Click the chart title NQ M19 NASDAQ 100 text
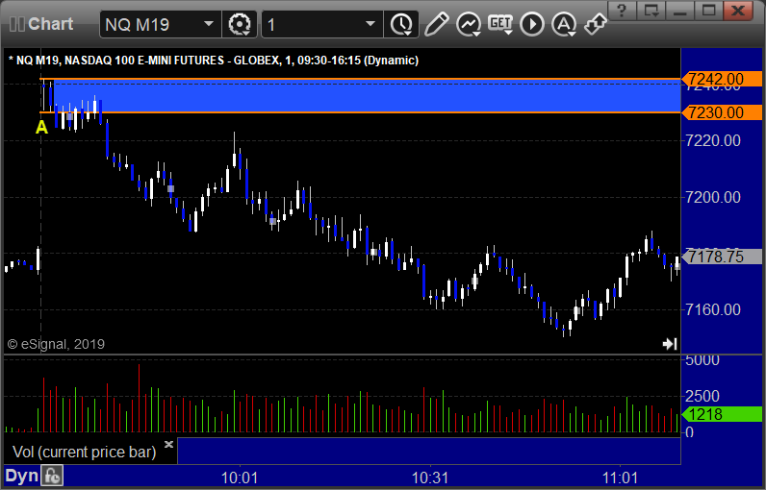The width and height of the screenshot is (766, 490). (x=214, y=61)
